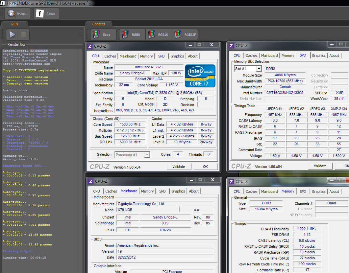Switch to the REN tab
This screenshot has width=349, height=273.
[x=14, y=24]
